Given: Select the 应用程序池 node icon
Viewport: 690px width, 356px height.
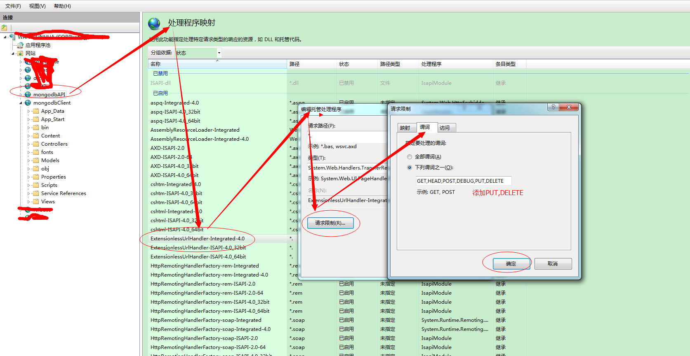Looking at the screenshot, I should click(x=20, y=45).
